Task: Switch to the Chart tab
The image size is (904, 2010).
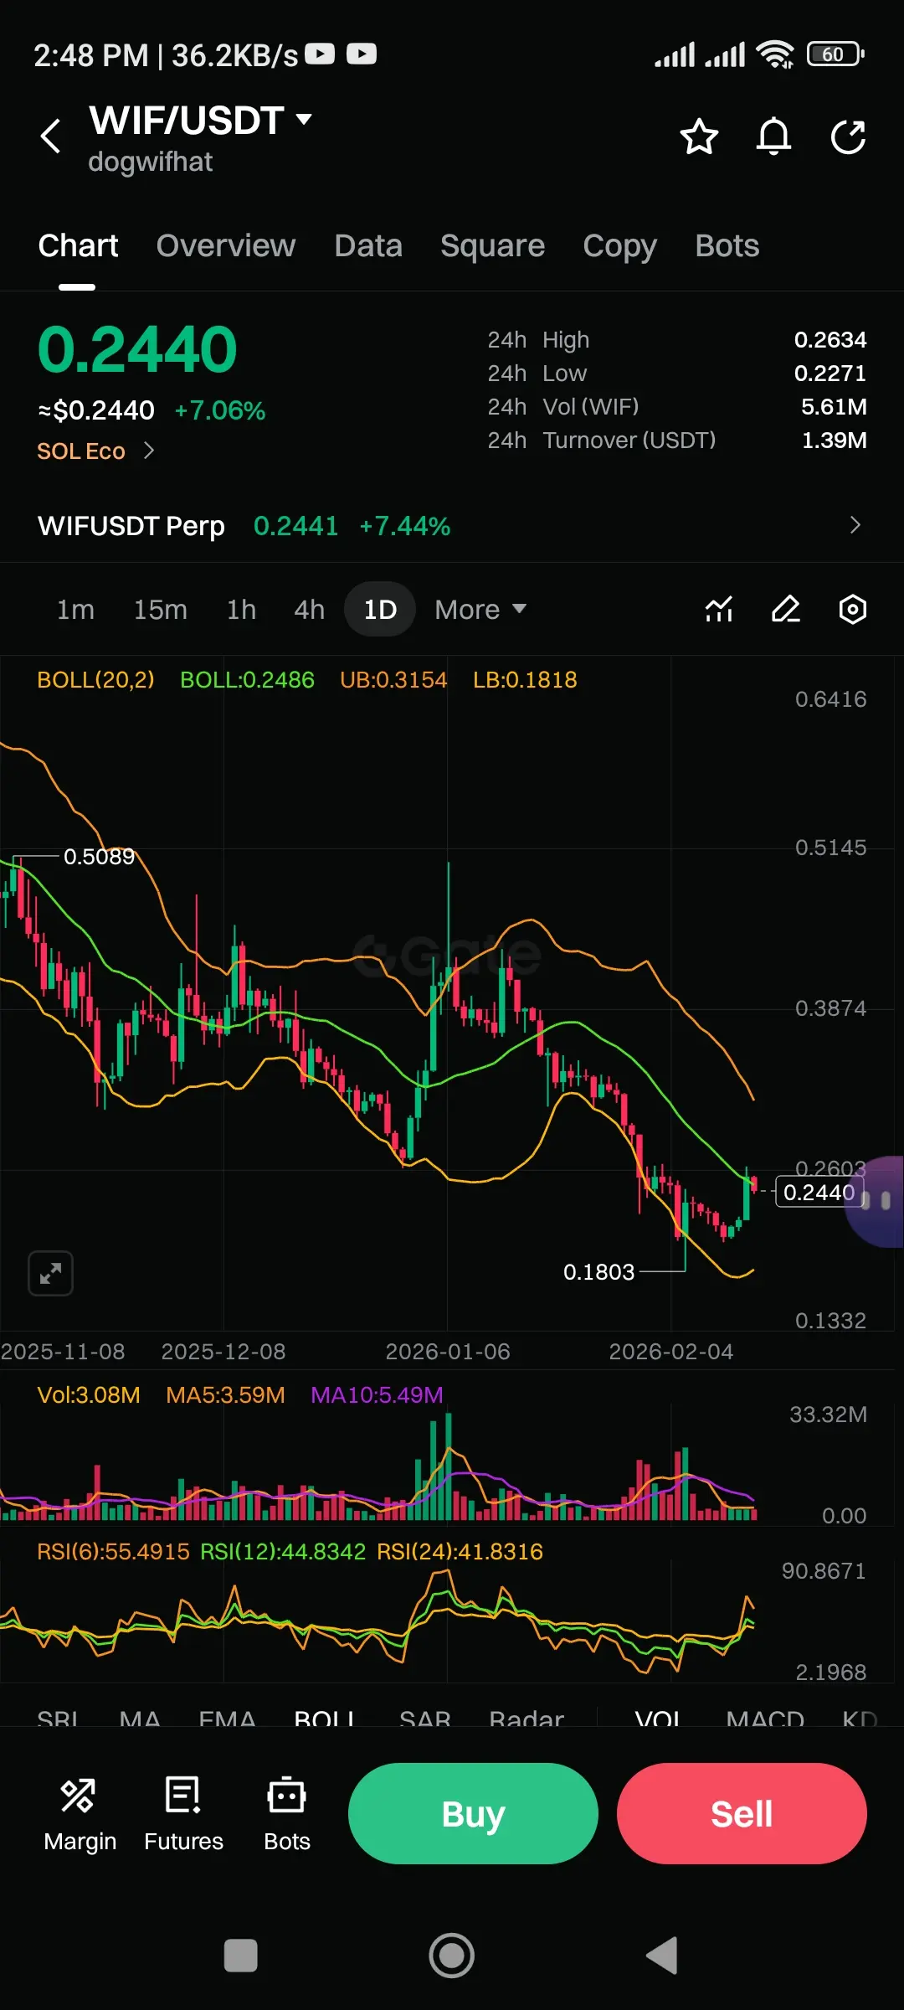Action: point(78,246)
